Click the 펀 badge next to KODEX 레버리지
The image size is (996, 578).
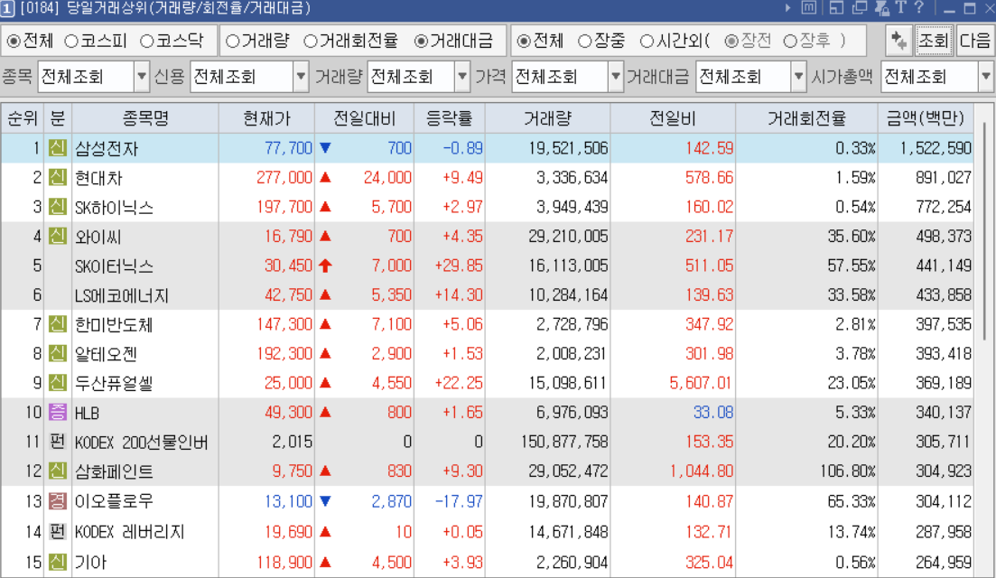tap(57, 531)
